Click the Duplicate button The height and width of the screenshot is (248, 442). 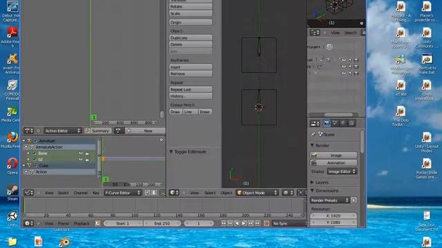click(191, 38)
